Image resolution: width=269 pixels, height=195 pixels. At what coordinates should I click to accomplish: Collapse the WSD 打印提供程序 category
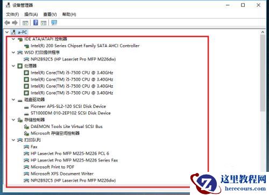tap(13, 53)
